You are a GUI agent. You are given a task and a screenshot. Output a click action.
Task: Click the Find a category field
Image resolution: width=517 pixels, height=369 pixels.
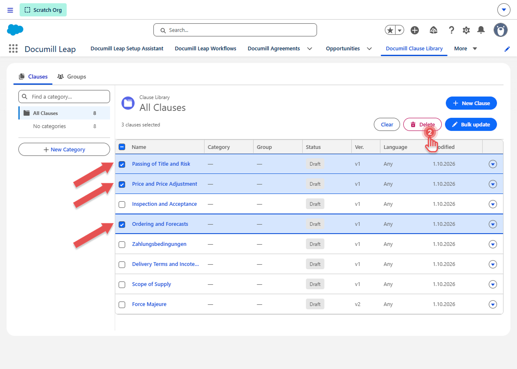64,97
